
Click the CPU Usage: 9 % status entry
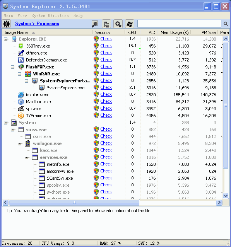(x=58, y=243)
